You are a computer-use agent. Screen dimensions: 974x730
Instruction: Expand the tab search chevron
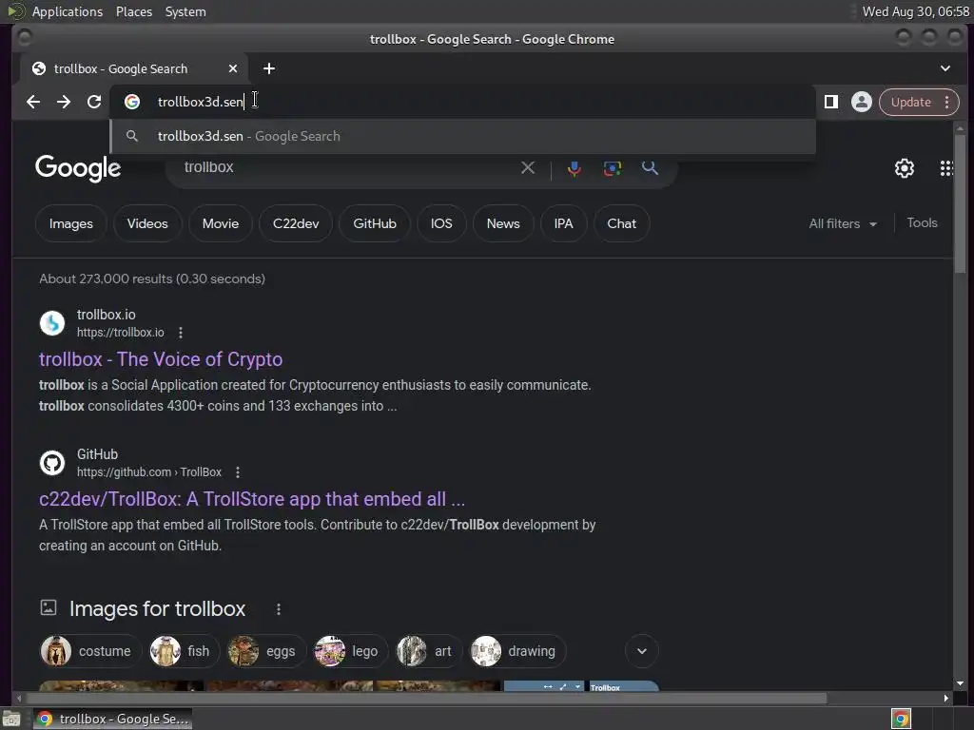tap(945, 68)
